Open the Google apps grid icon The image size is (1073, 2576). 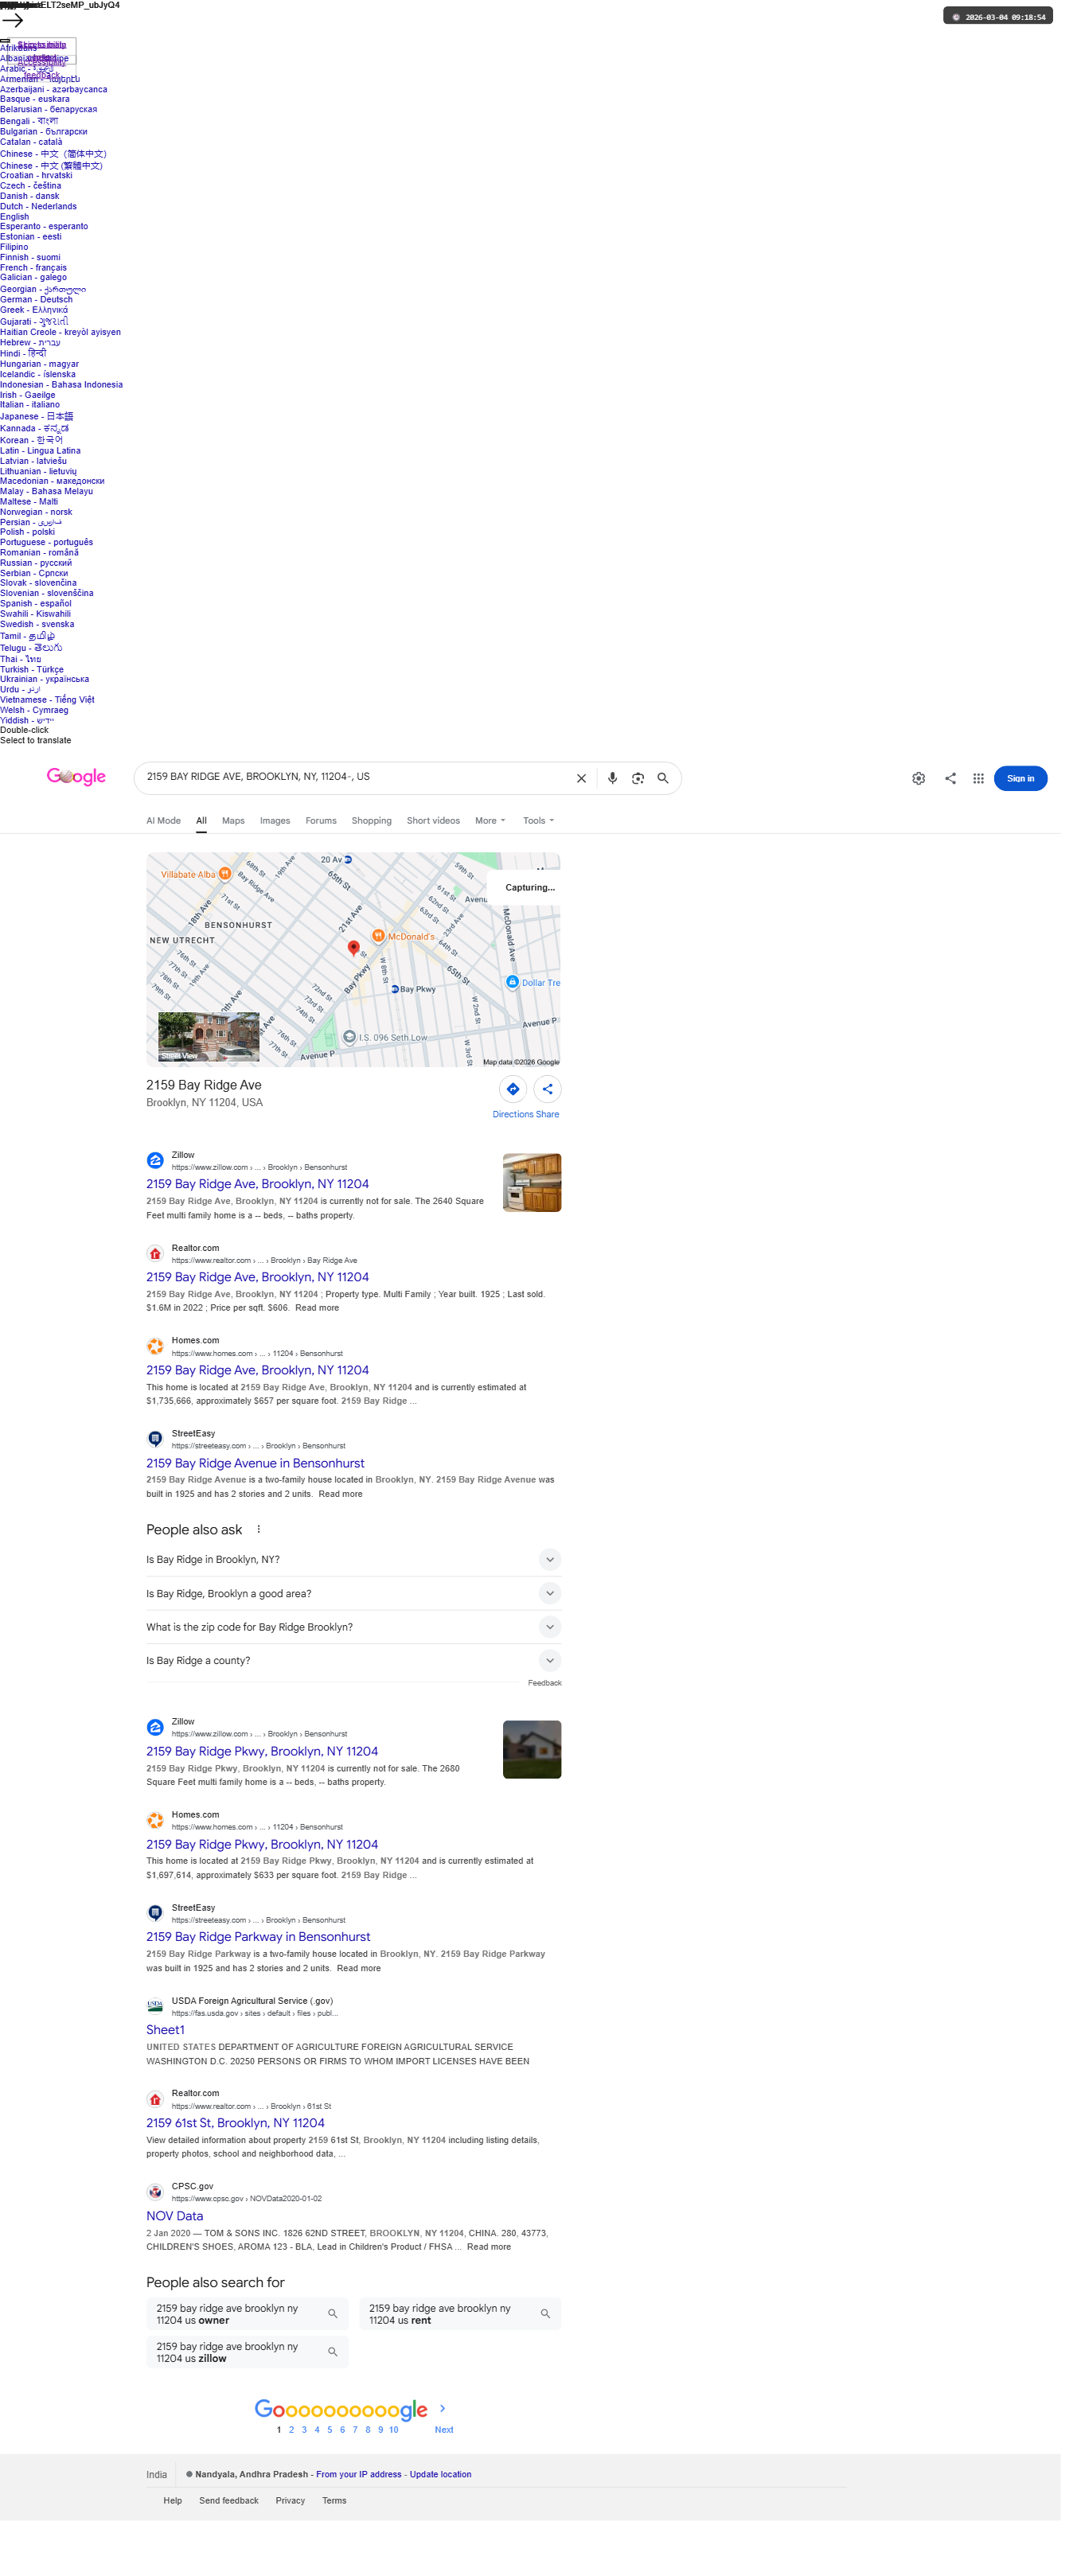(x=978, y=778)
